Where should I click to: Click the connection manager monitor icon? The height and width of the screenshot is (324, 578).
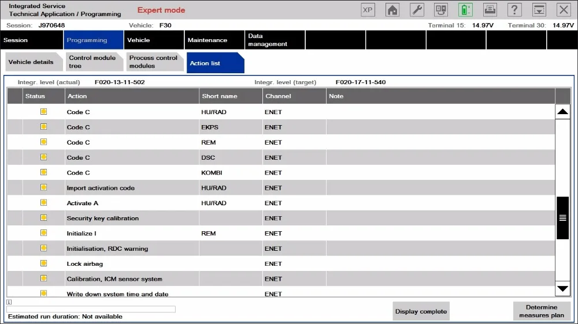441,10
